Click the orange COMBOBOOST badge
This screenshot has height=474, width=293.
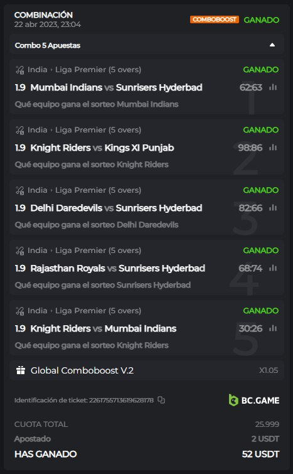pyautogui.click(x=215, y=19)
